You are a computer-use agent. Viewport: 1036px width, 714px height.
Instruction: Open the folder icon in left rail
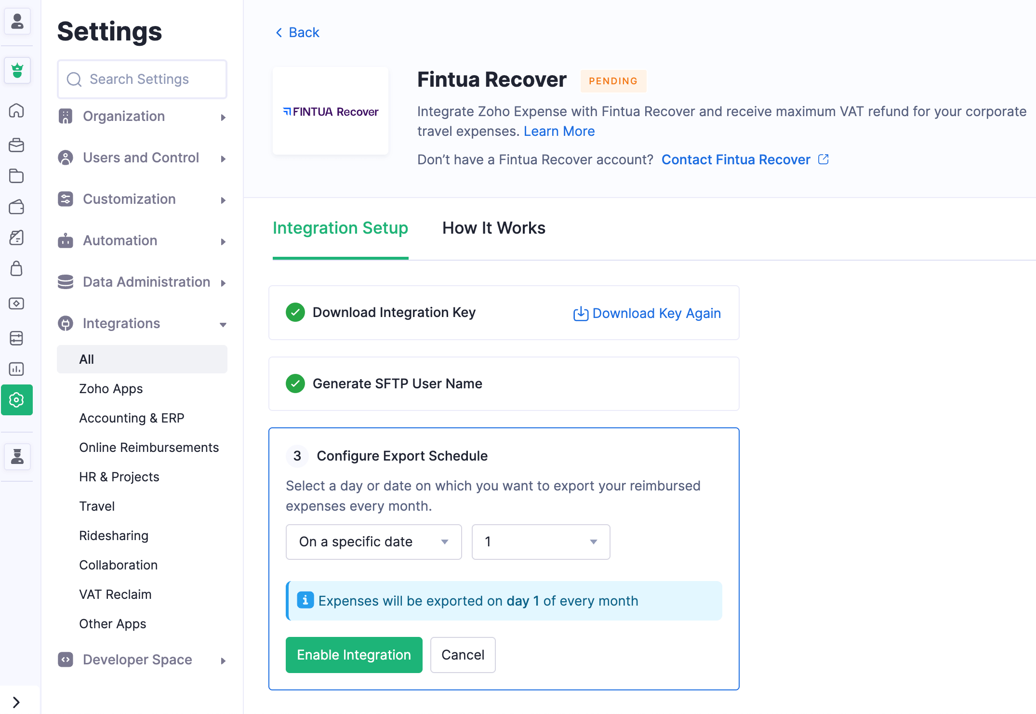16,176
